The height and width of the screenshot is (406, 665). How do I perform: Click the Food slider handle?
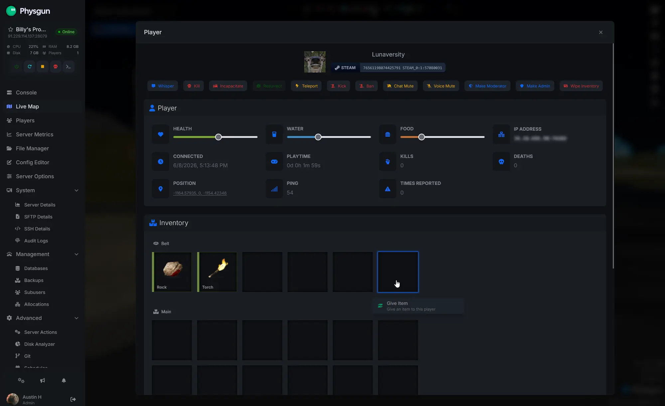pos(422,137)
